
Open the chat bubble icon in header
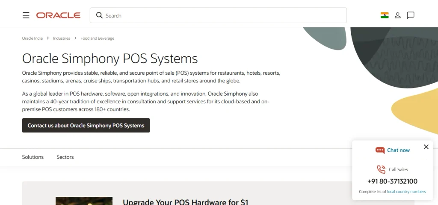tap(410, 15)
